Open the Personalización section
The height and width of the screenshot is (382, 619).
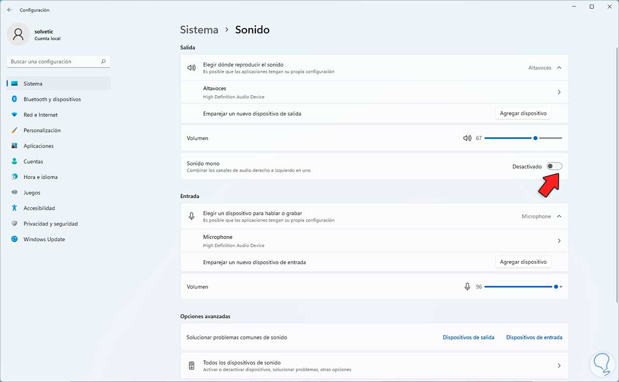42,130
